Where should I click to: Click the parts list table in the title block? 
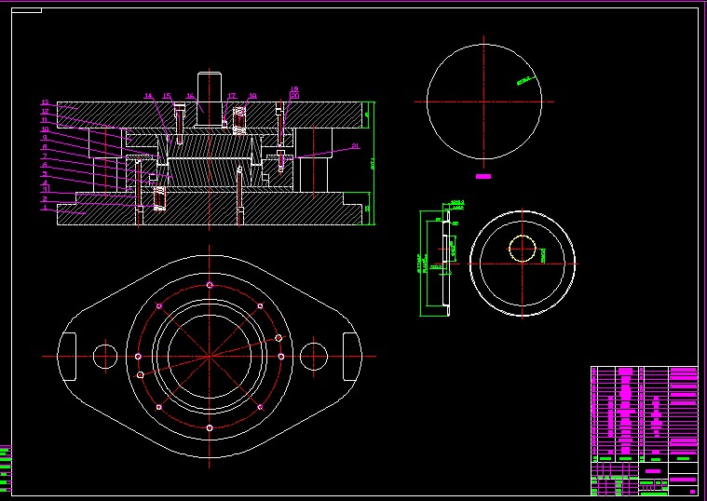click(x=645, y=413)
